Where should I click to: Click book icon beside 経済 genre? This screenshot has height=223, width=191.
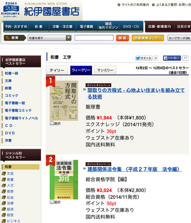[3, 209]
